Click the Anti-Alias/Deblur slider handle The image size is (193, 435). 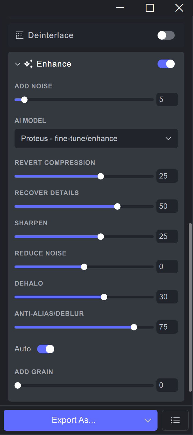[134, 327]
